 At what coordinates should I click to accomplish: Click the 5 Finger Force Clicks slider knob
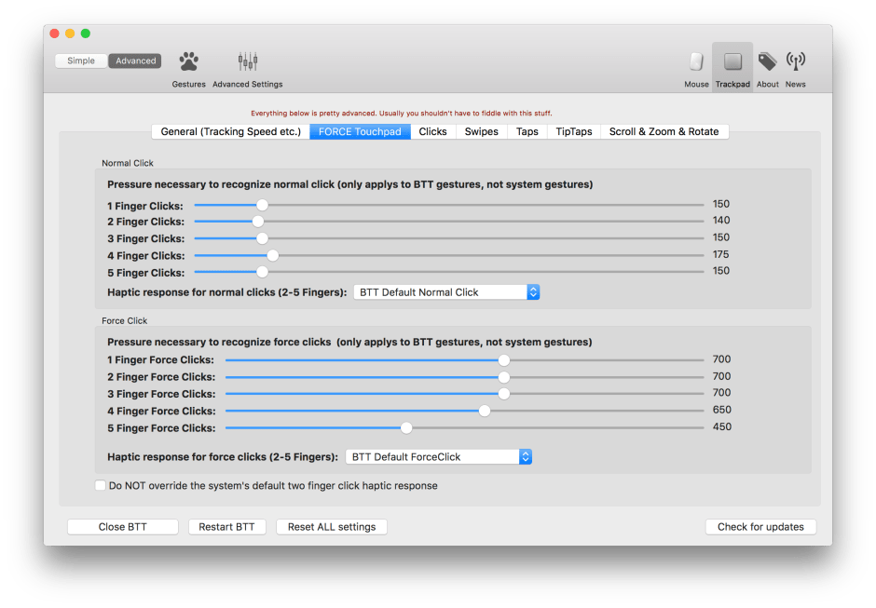tap(406, 428)
